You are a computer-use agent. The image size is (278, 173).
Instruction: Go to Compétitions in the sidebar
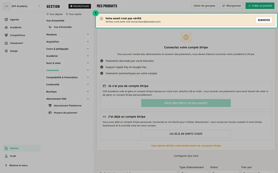[22, 35]
